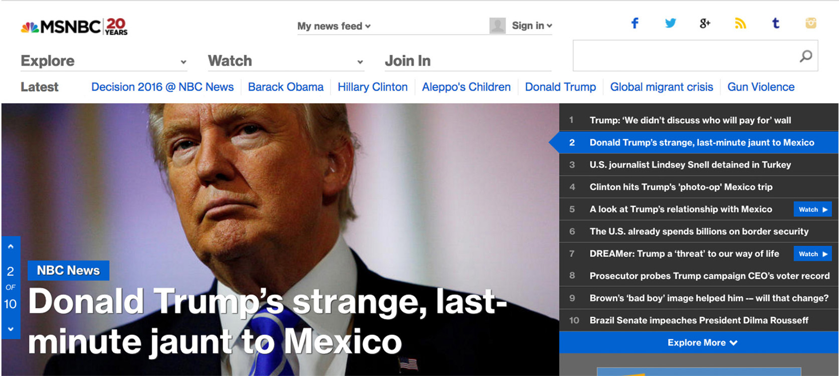Open Decision 2016 @ NBC News topic

(x=162, y=87)
